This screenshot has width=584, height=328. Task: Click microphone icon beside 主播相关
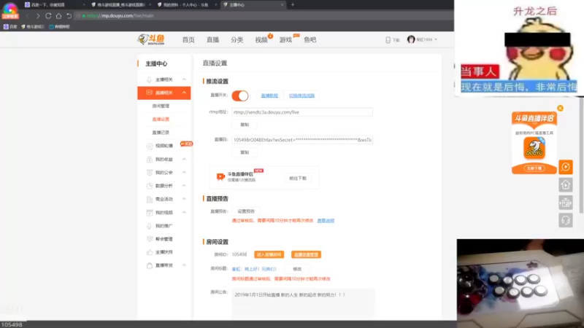tap(149, 79)
